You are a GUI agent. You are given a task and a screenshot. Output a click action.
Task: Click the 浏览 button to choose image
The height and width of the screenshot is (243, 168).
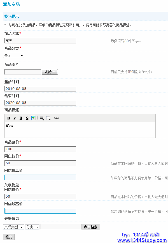(50, 72)
